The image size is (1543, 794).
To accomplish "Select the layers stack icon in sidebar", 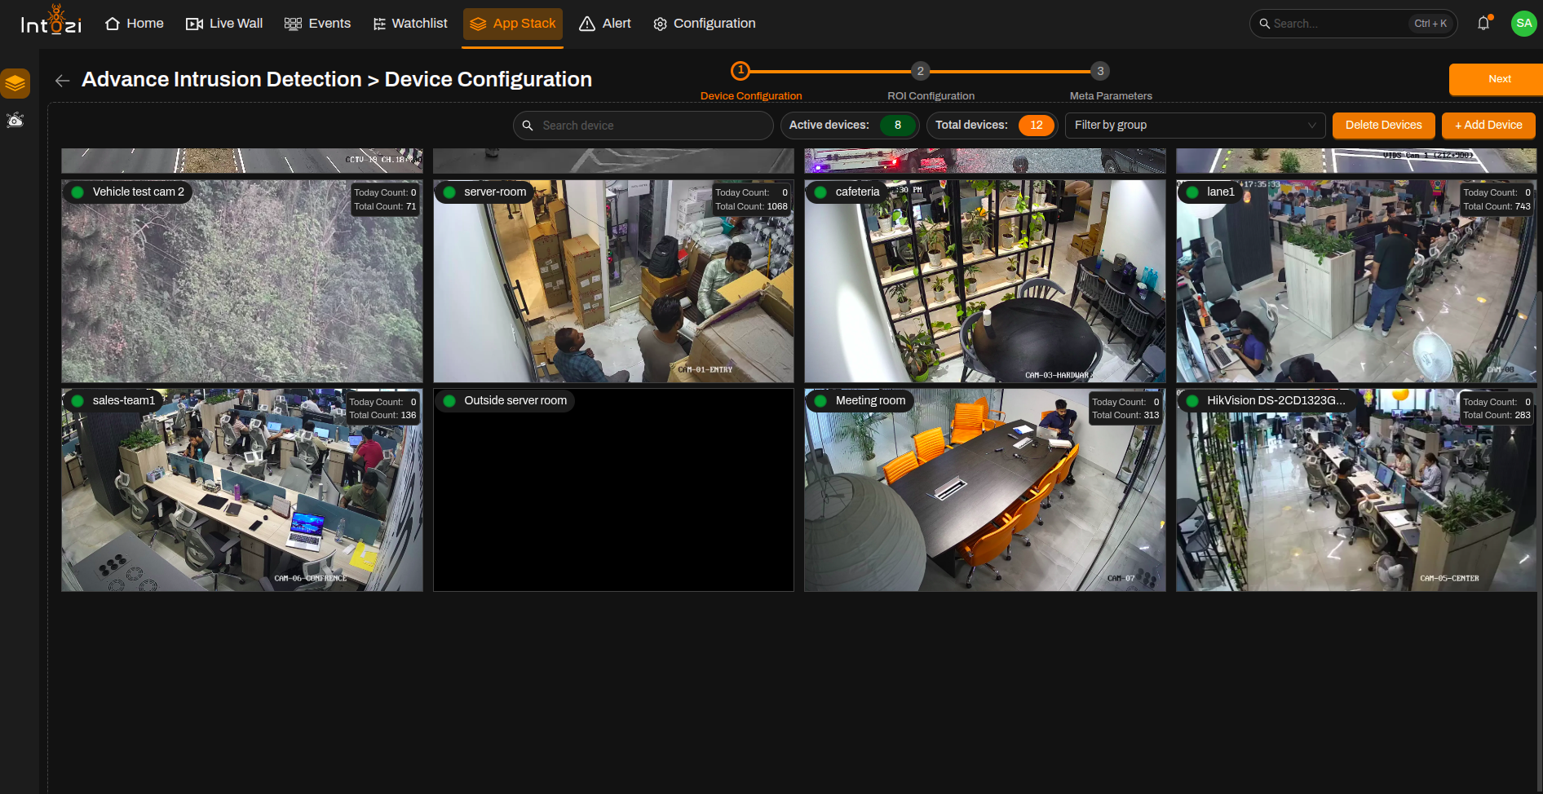I will [x=15, y=83].
